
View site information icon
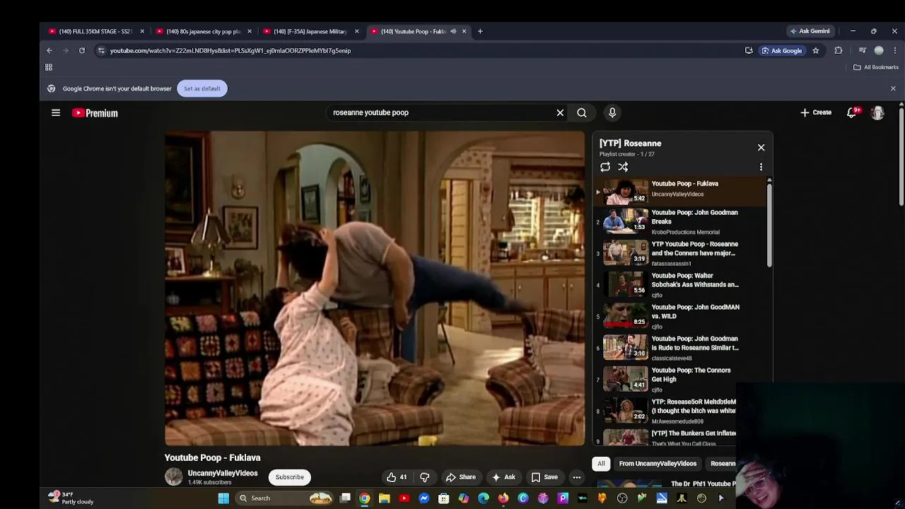point(101,51)
